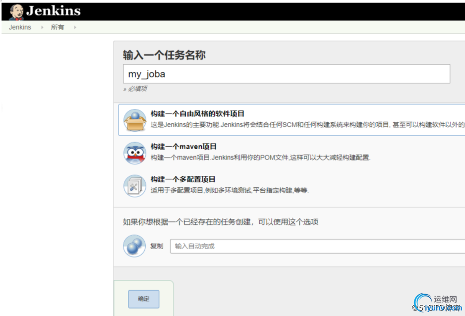Open the 所有 breadcrumb link
This screenshot has height=316, width=465.
[57, 27]
